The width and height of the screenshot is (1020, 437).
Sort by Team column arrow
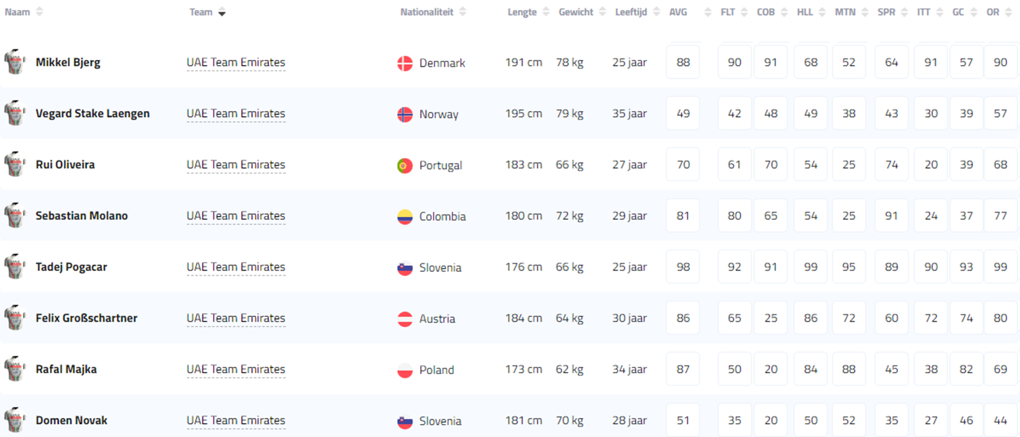pyautogui.click(x=221, y=13)
